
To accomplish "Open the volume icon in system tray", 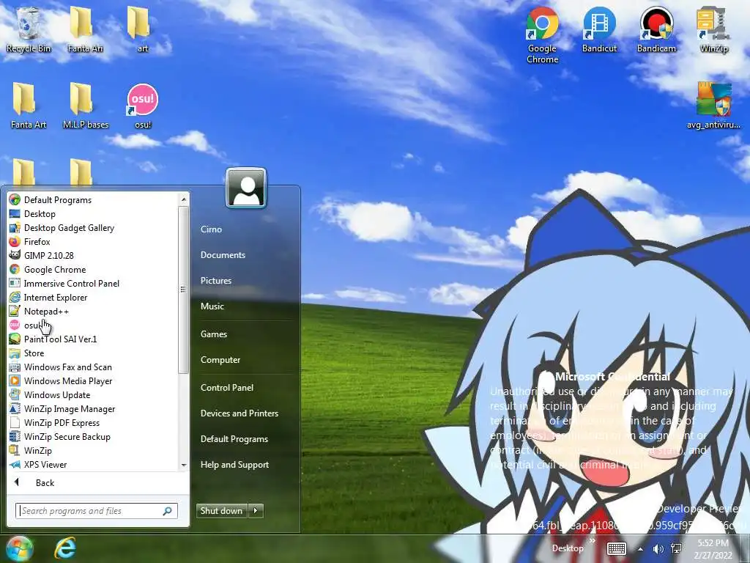I will (658, 548).
